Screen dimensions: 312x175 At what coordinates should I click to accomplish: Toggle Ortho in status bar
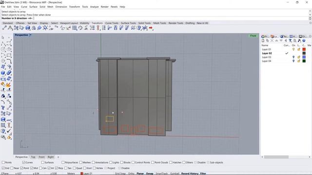click(131, 174)
